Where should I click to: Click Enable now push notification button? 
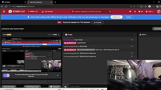pos(116,17)
